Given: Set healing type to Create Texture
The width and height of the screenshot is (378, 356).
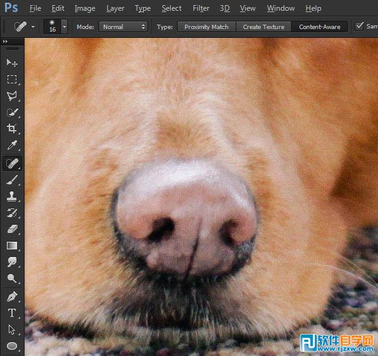Looking at the screenshot, I should (264, 27).
